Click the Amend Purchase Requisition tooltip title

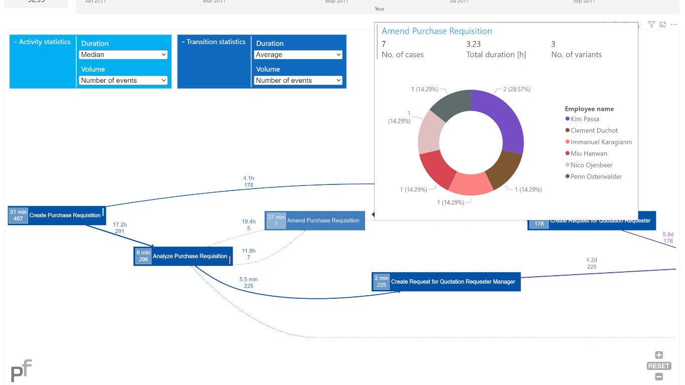click(x=437, y=31)
